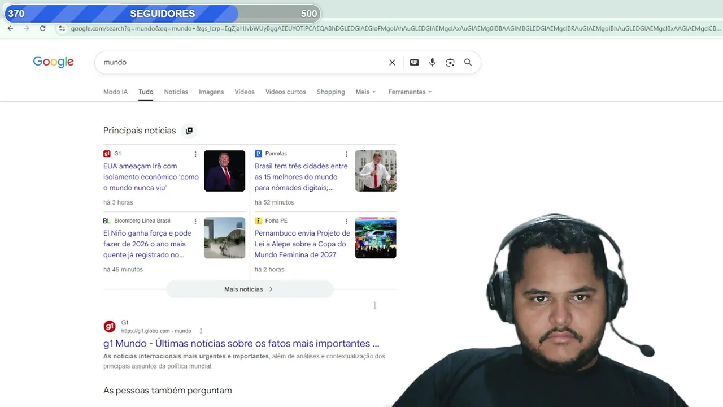Screen dimensions: 723x407
Task: Clear the search box with the X
Action: (x=392, y=62)
